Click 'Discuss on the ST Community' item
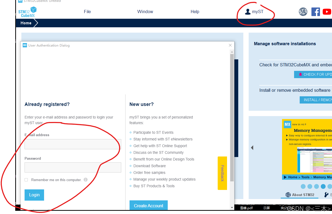Screen dimensions: 332x214 tap(158, 152)
